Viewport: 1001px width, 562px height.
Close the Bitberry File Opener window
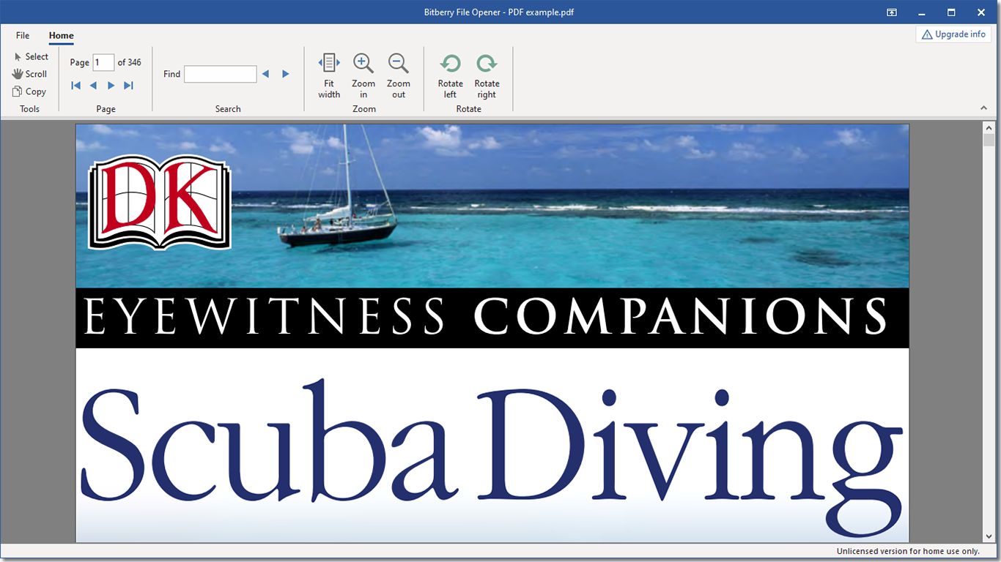coord(981,12)
